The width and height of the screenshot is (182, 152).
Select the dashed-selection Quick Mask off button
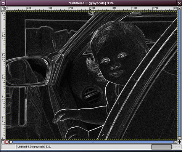[x=3, y=142]
